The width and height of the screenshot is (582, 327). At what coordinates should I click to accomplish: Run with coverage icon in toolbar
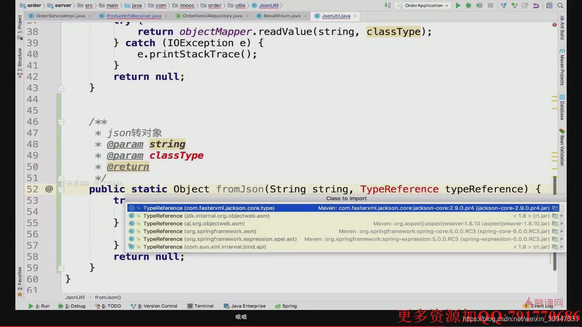(x=480, y=6)
